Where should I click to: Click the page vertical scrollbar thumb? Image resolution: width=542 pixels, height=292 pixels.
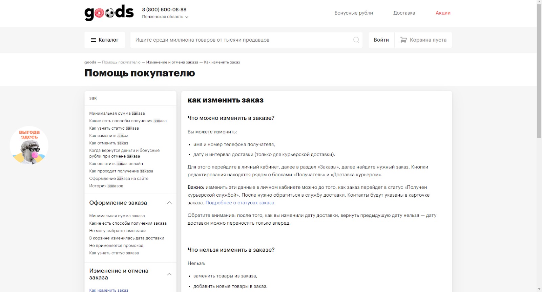pos(539,71)
